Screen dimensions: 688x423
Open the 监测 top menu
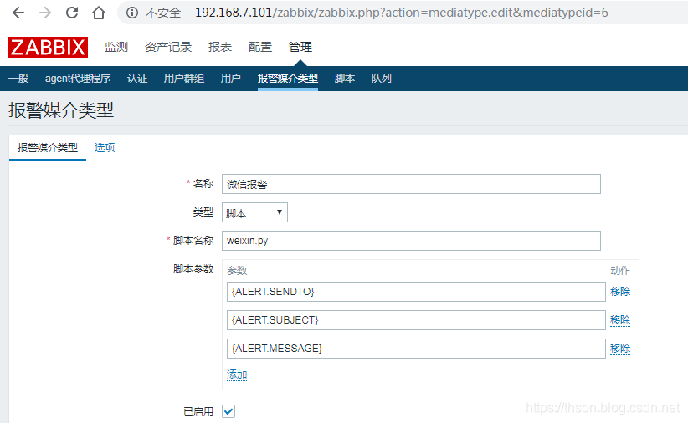(x=116, y=47)
